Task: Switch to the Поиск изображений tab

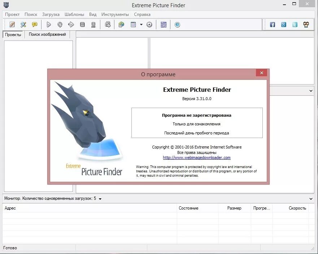Action: click(x=47, y=34)
